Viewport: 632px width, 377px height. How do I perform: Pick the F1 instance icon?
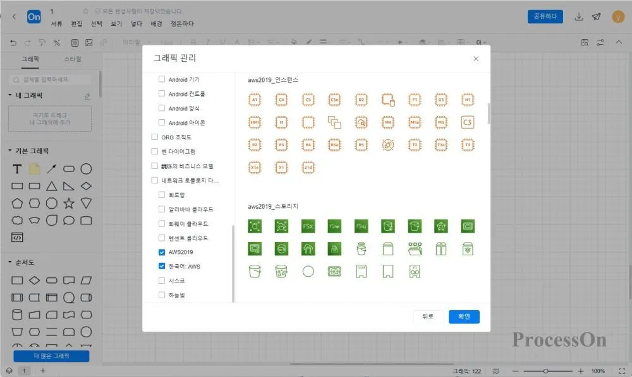point(415,100)
